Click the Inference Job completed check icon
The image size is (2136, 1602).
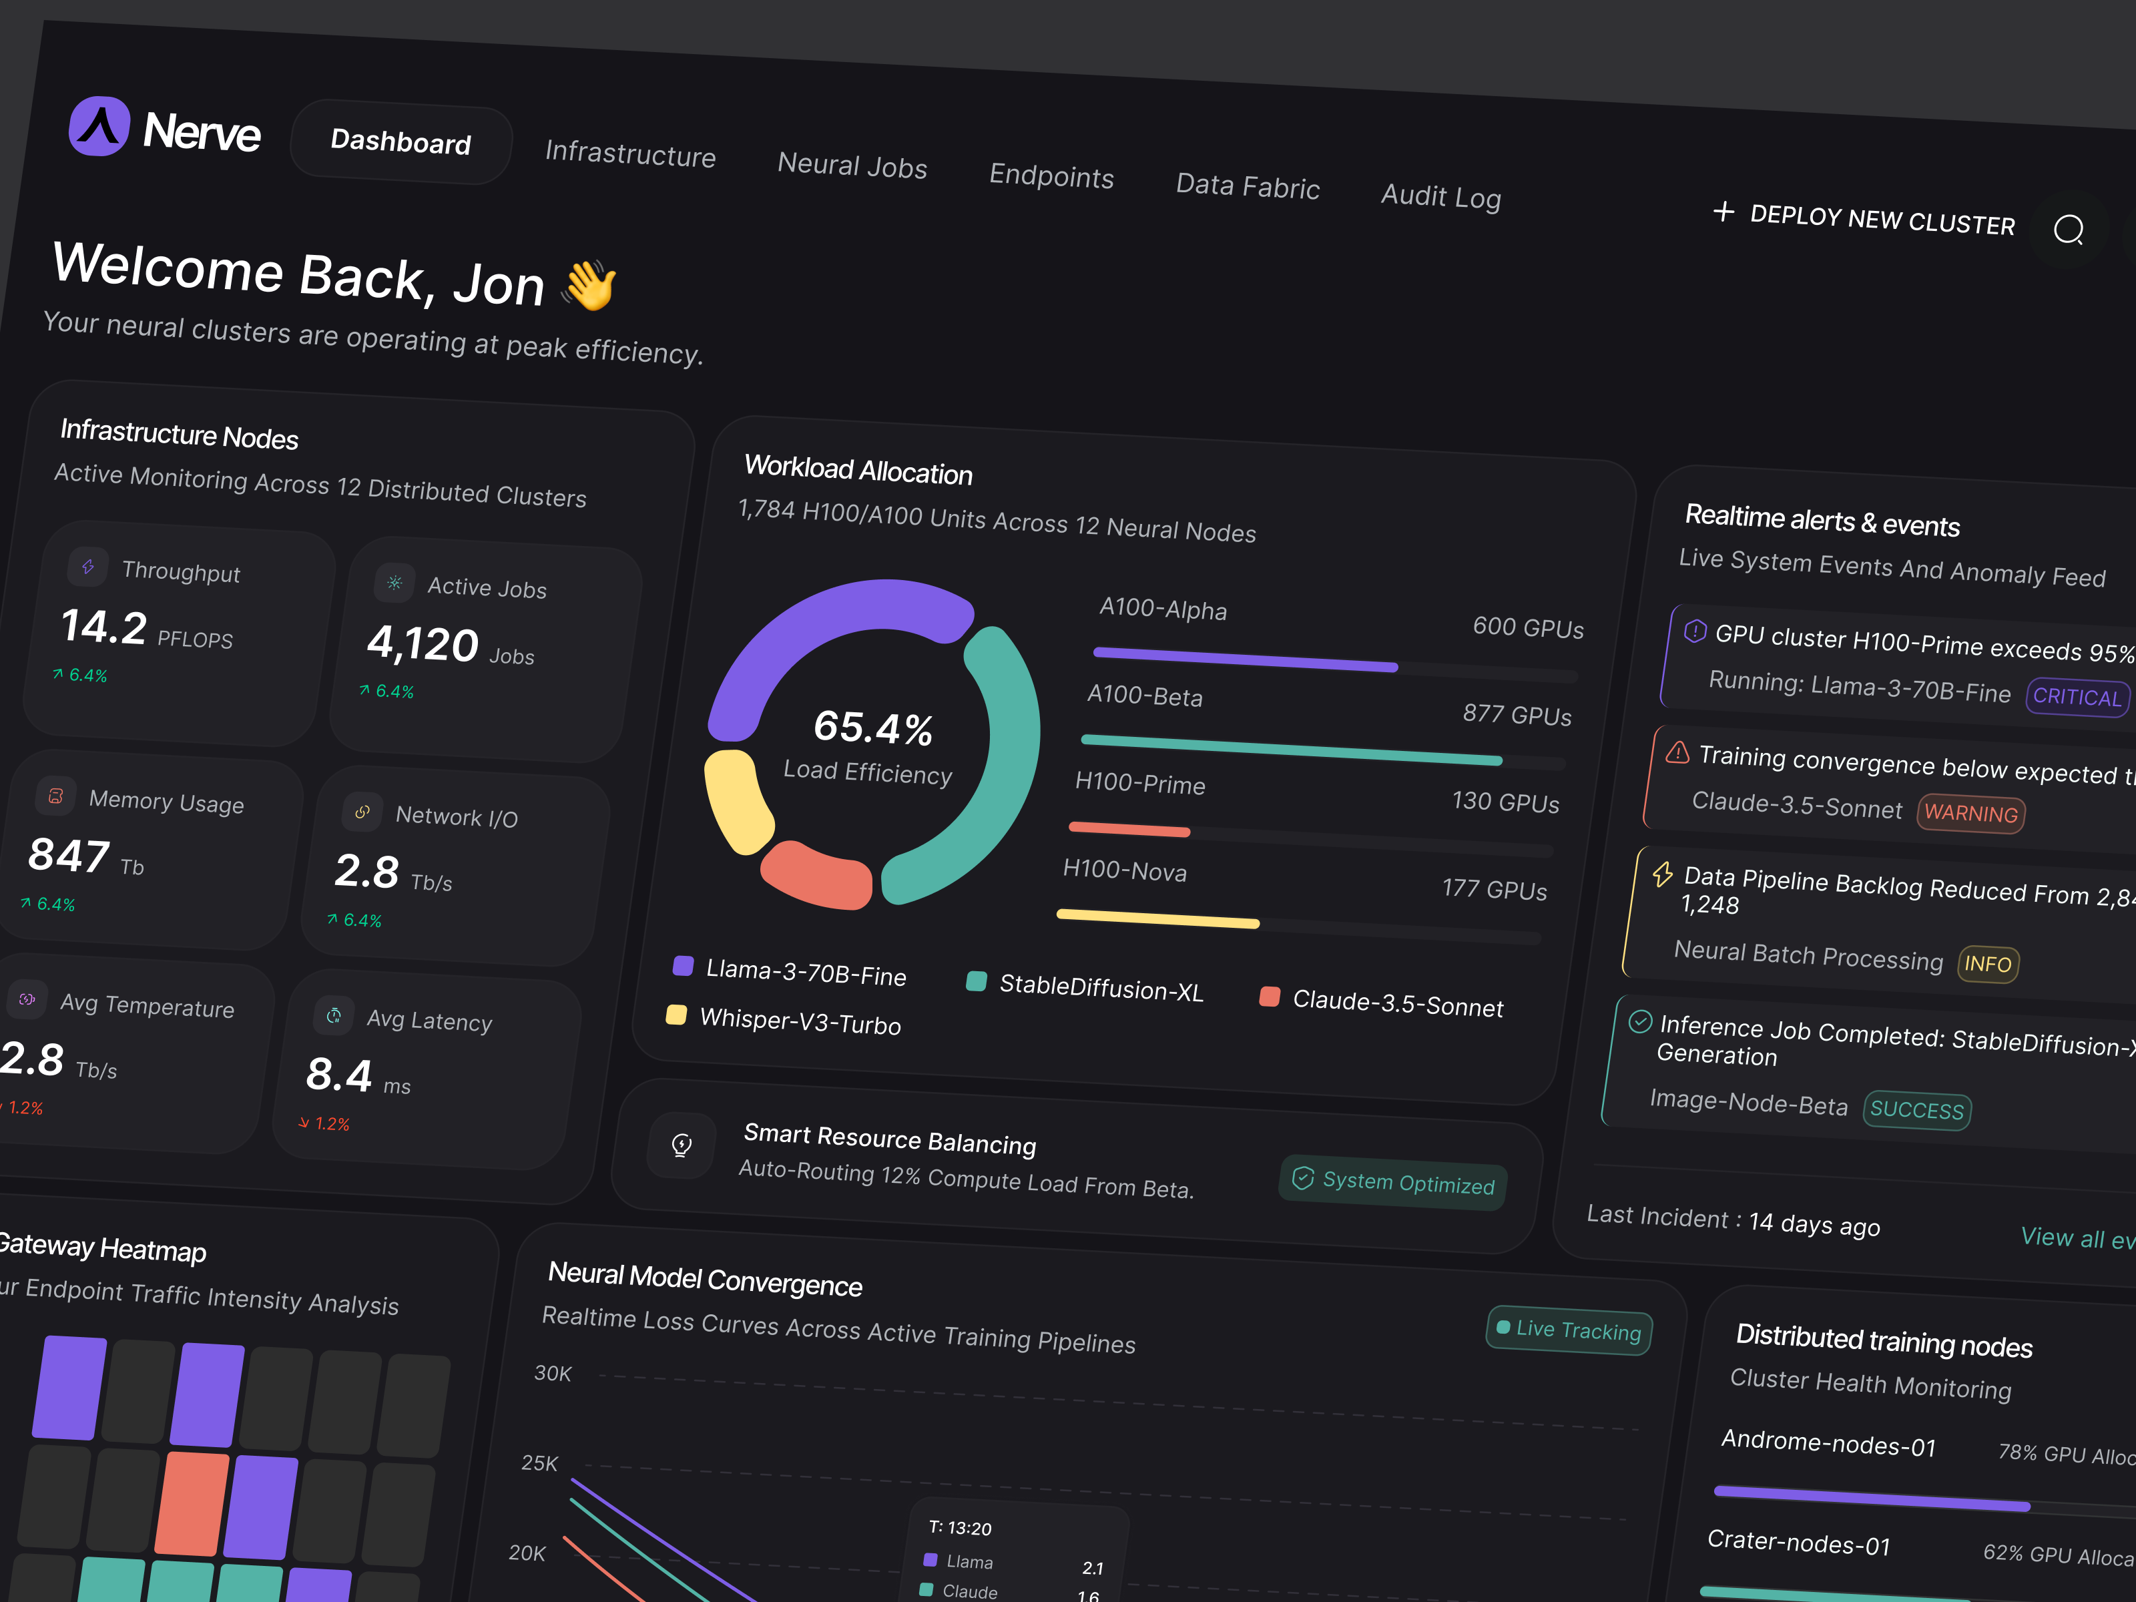pyautogui.click(x=1639, y=1022)
